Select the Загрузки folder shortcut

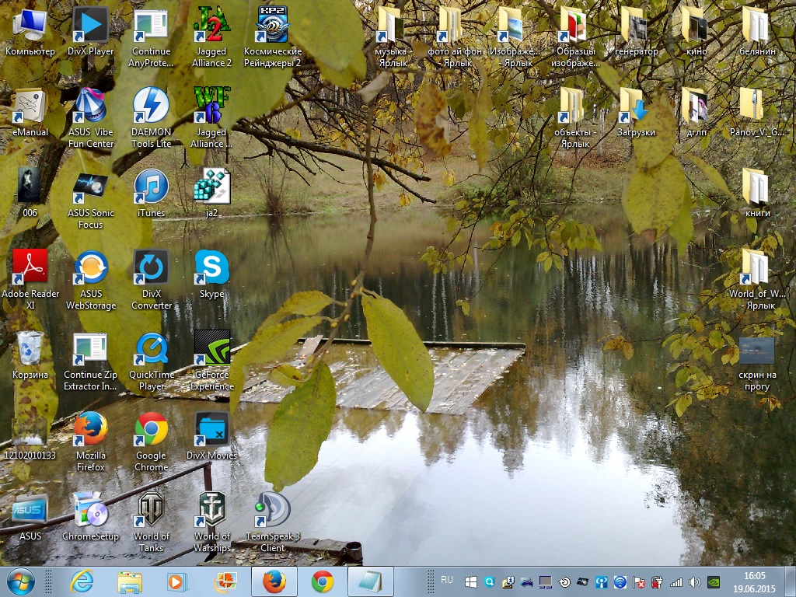pos(636,106)
